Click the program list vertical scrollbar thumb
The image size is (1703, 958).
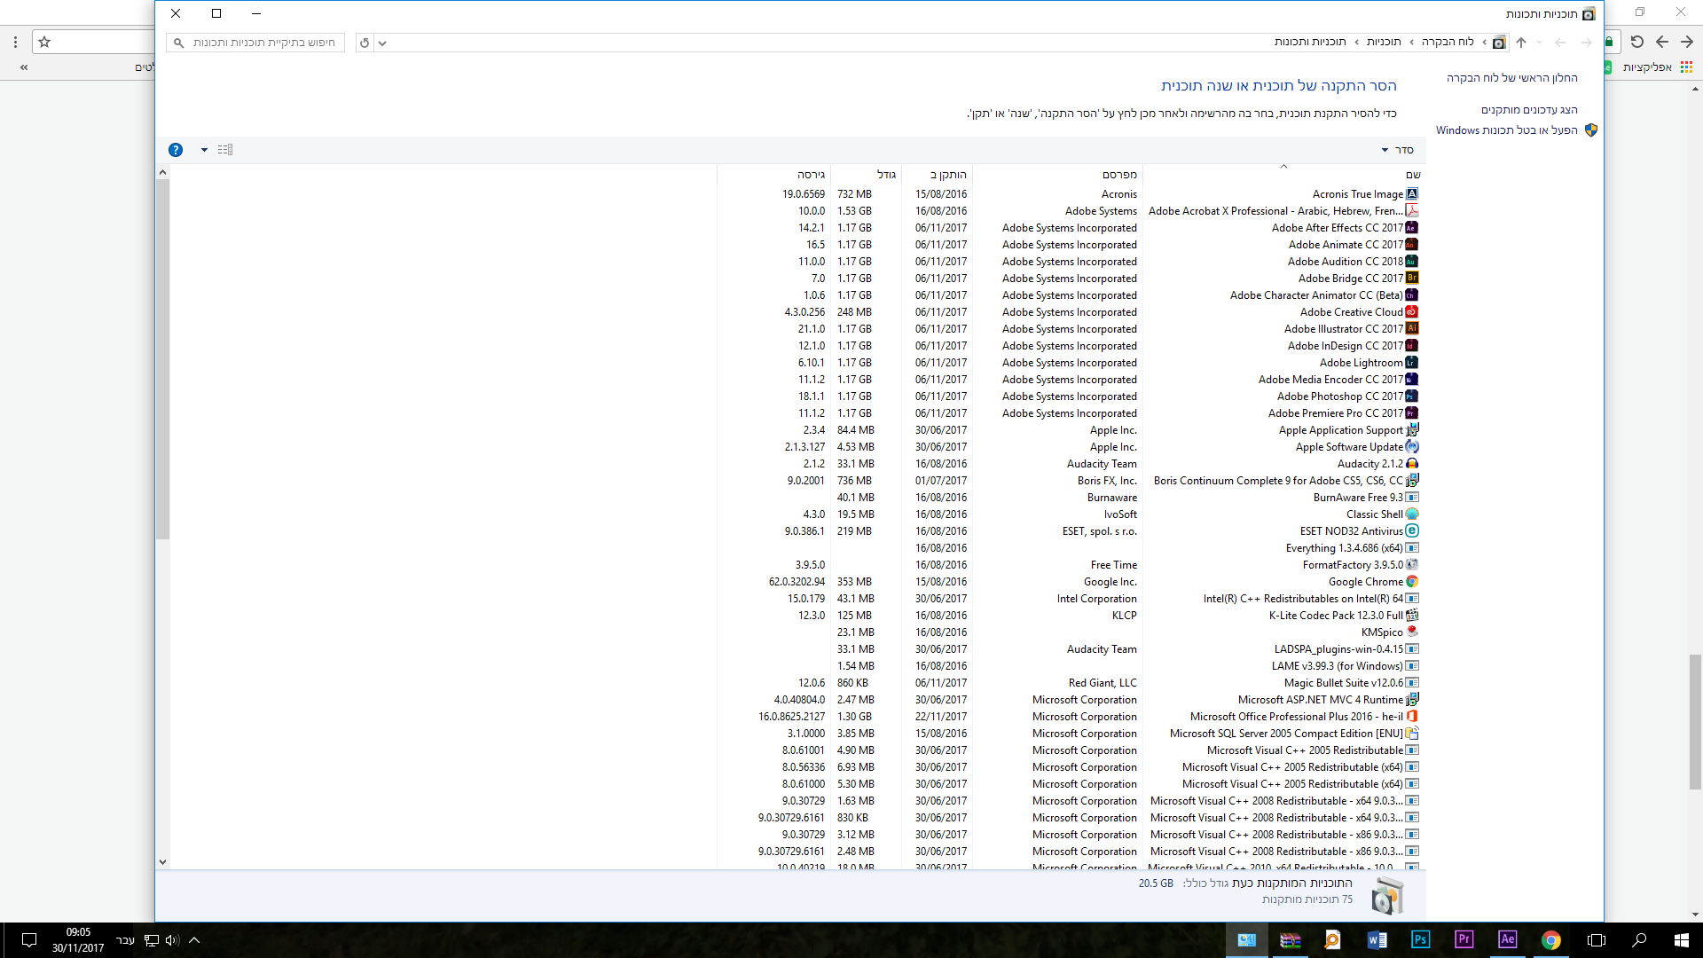click(162, 359)
